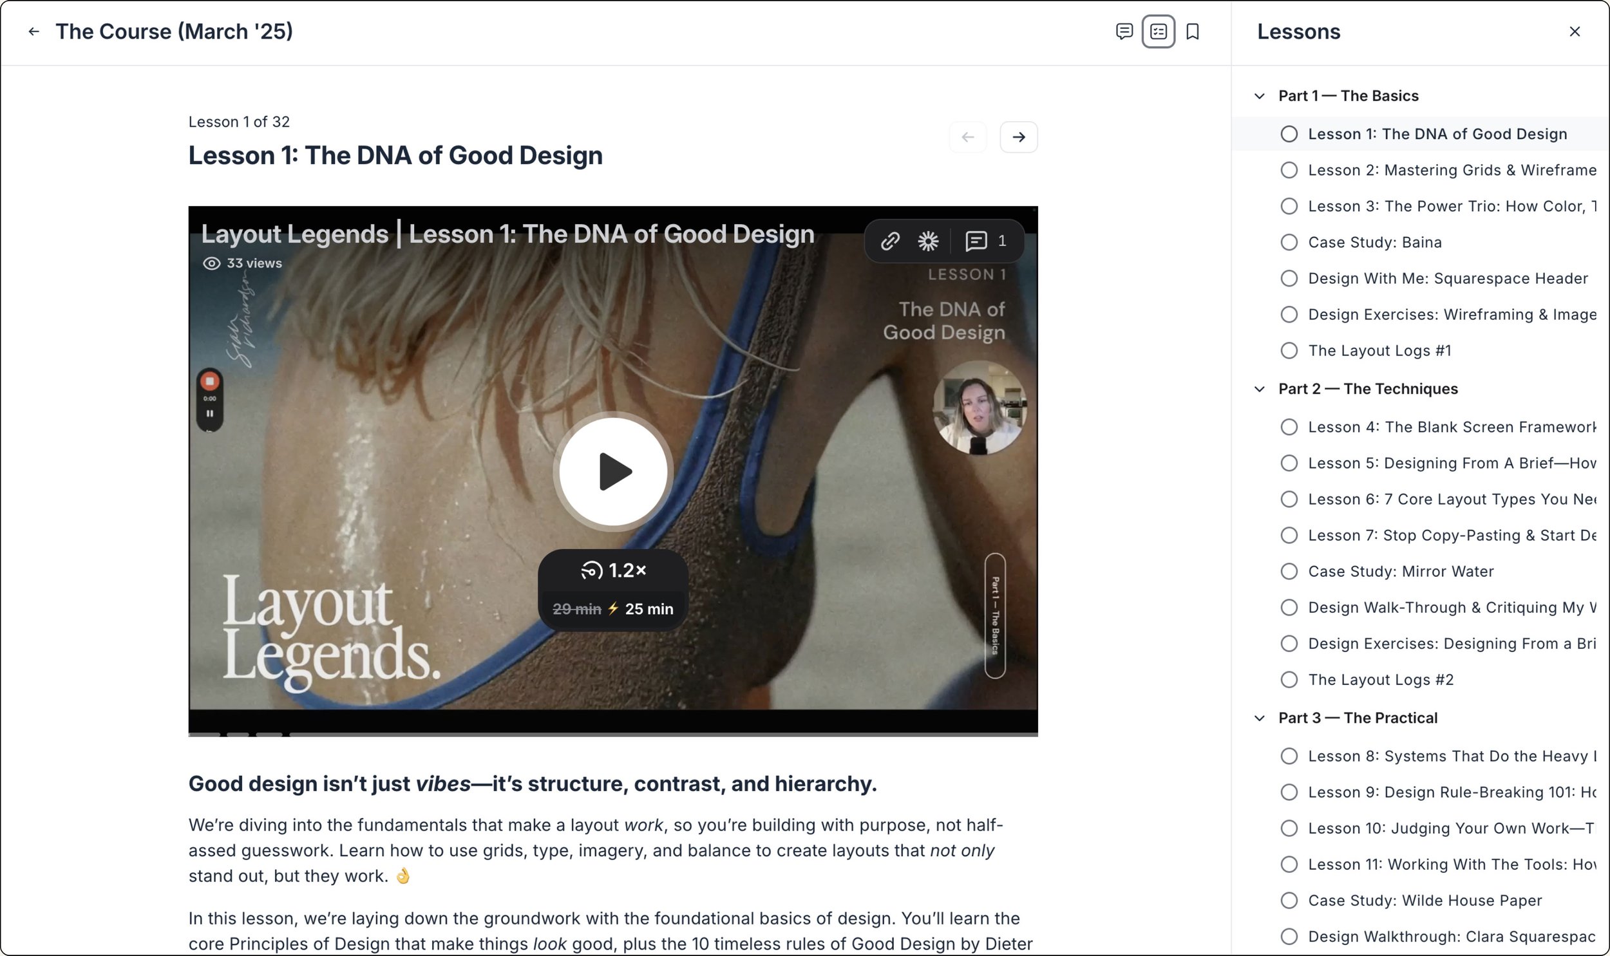Image resolution: width=1610 pixels, height=956 pixels.
Task: Open the comments panel icon in header
Action: [1124, 32]
